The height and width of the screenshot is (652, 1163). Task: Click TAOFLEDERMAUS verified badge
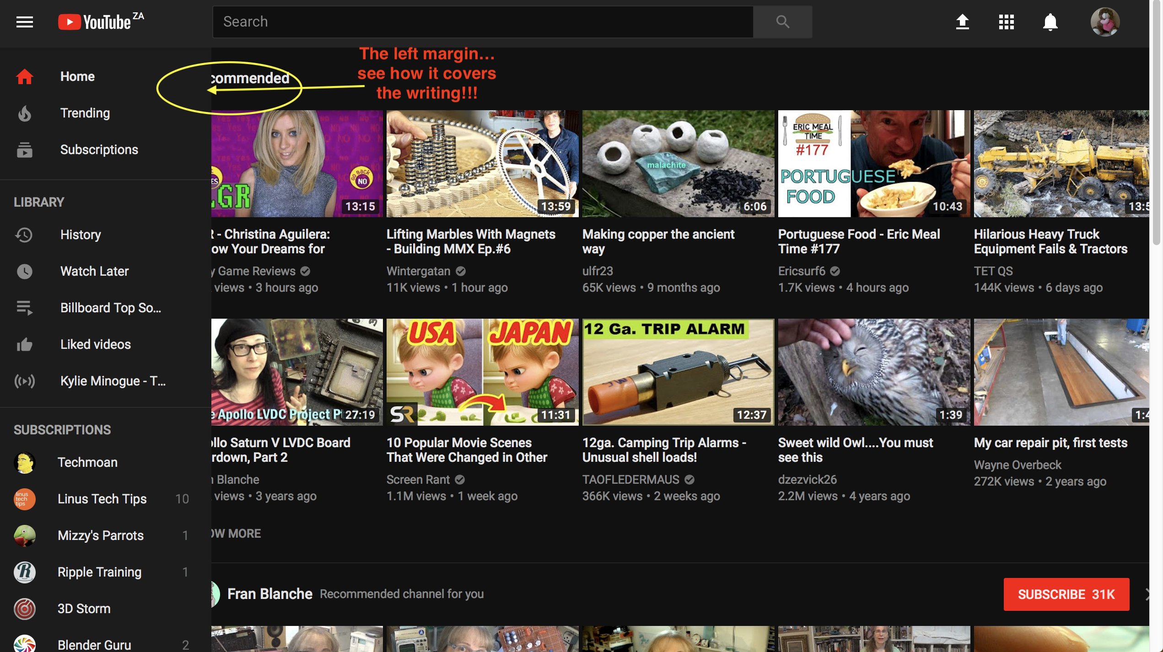(689, 480)
